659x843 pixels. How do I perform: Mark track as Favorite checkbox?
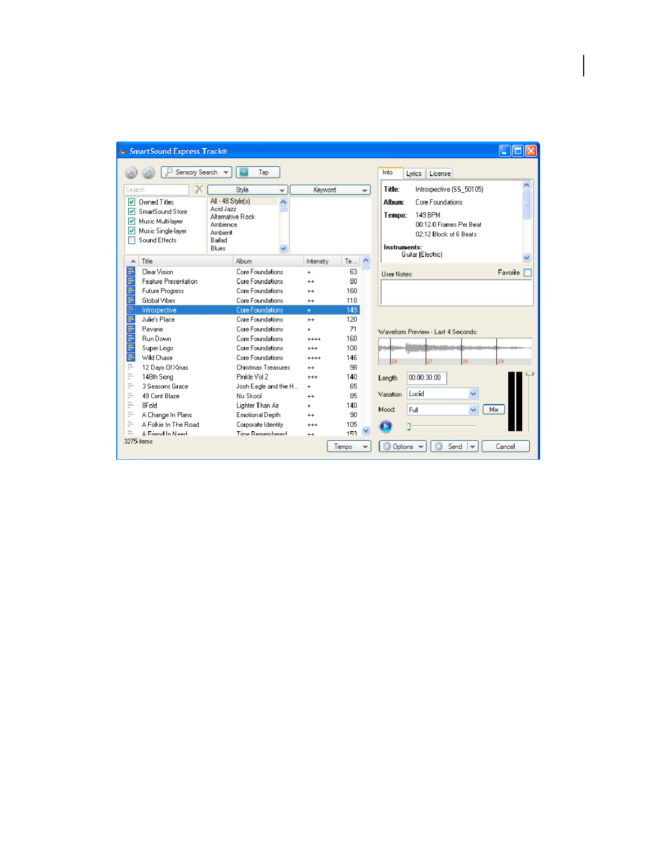pyautogui.click(x=528, y=273)
